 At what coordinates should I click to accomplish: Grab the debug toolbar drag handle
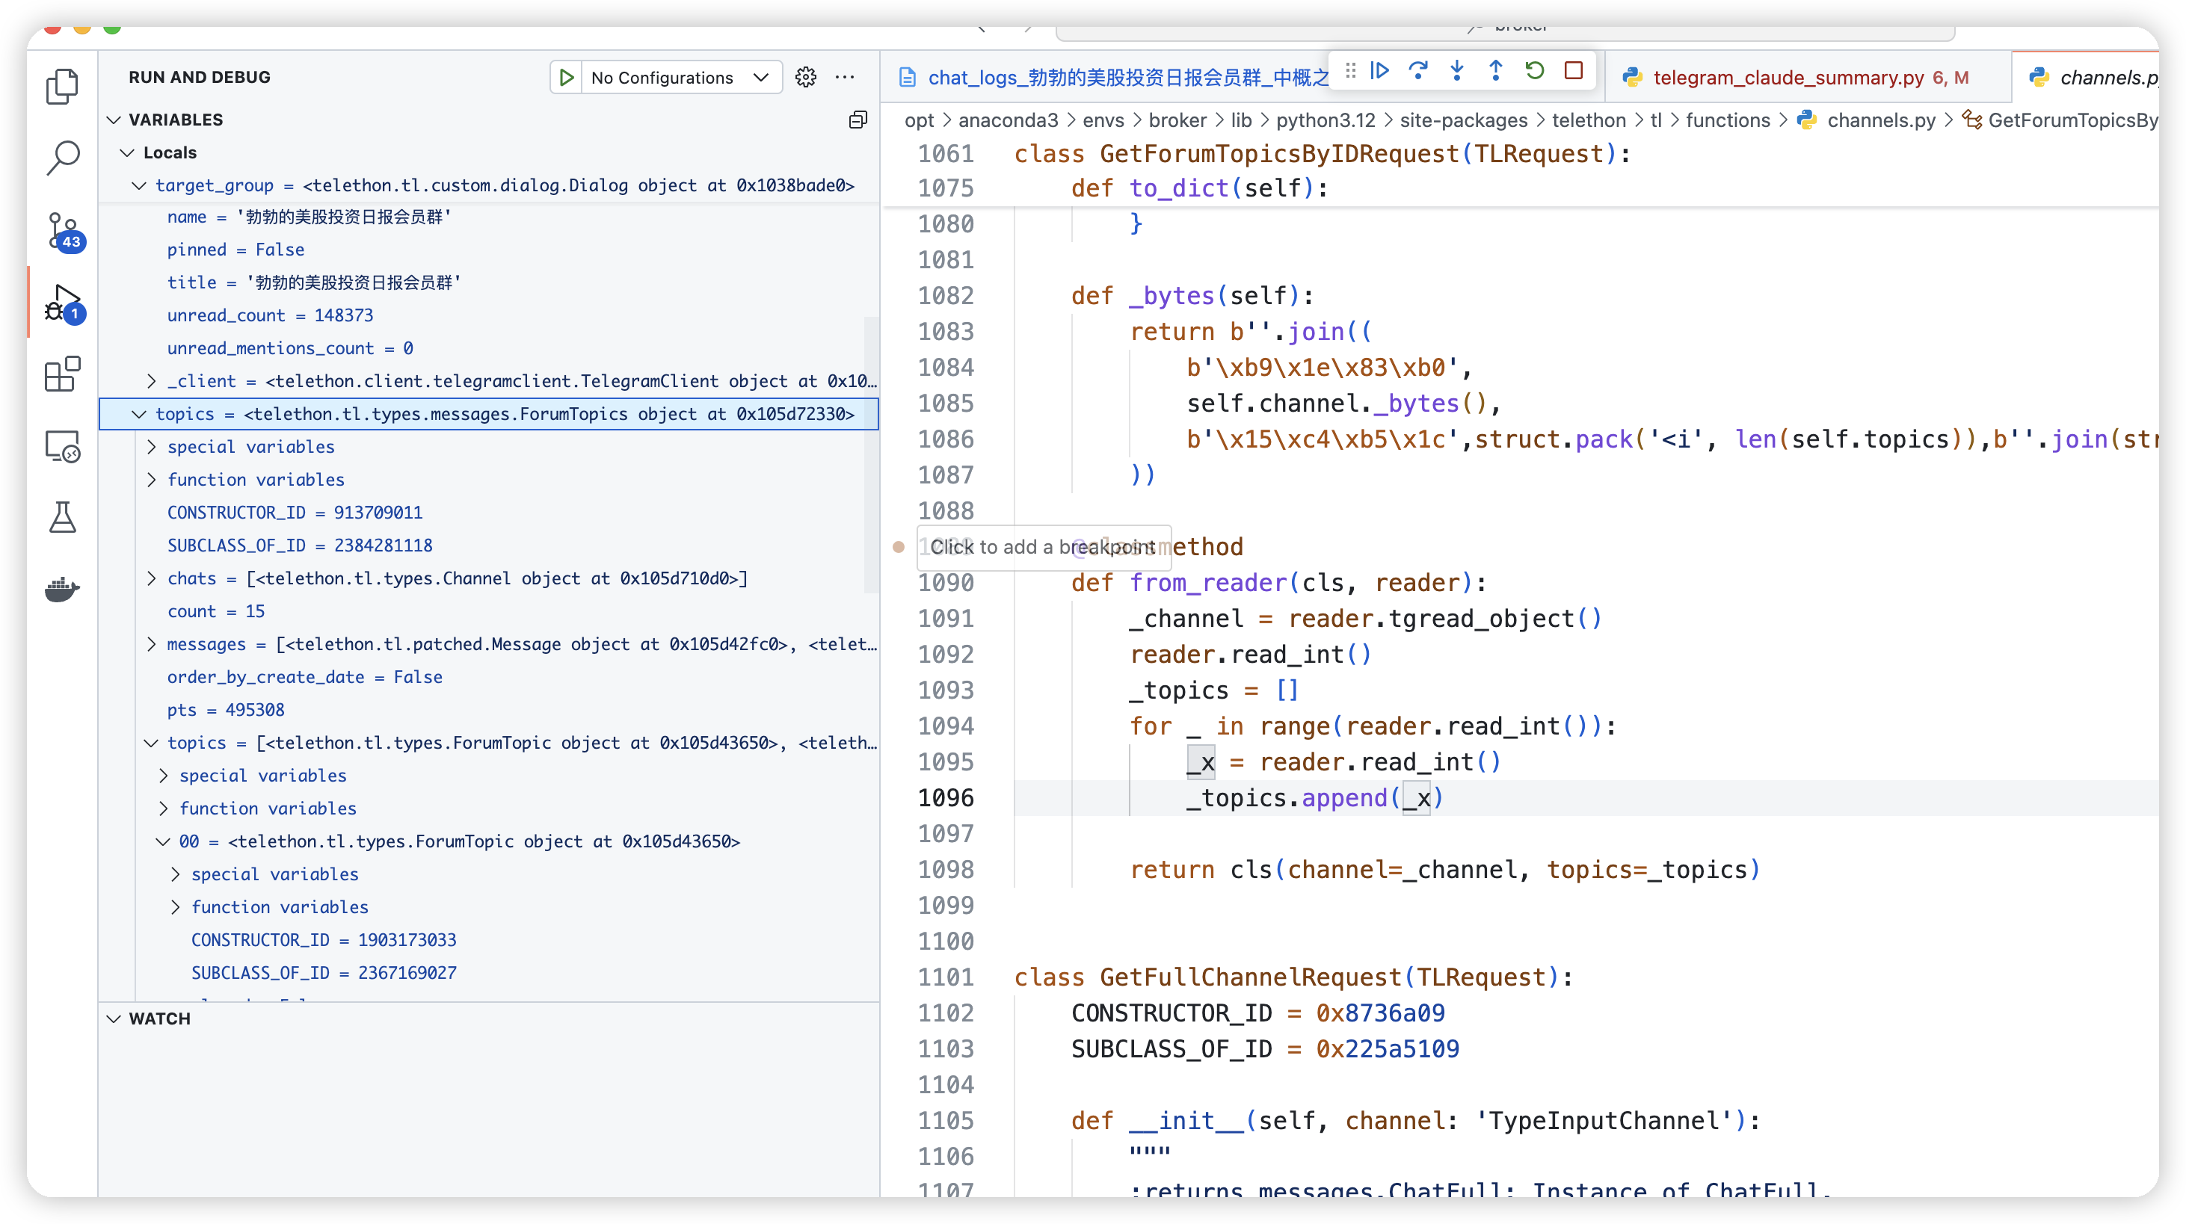(x=1350, y=70)
